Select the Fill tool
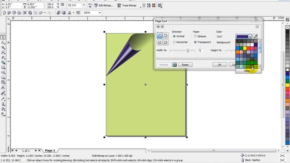 [3, 109]
